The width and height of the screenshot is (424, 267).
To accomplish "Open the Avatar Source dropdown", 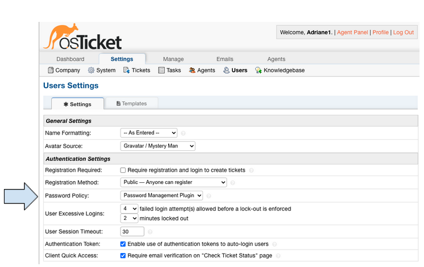I will [x=158, y=146].
